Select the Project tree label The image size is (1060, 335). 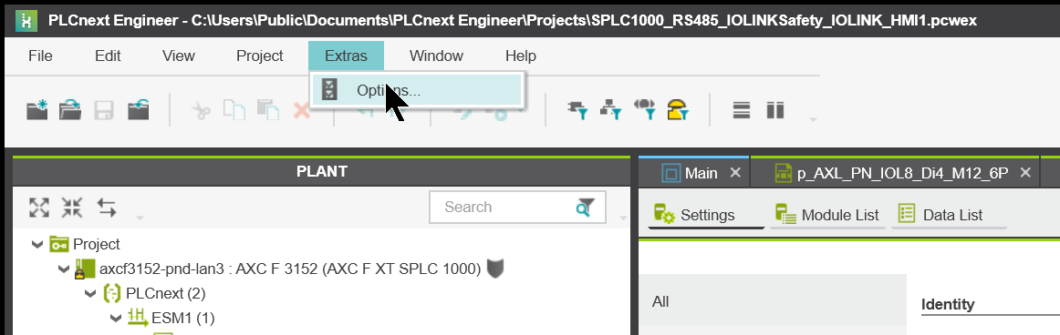pos(96,244)
